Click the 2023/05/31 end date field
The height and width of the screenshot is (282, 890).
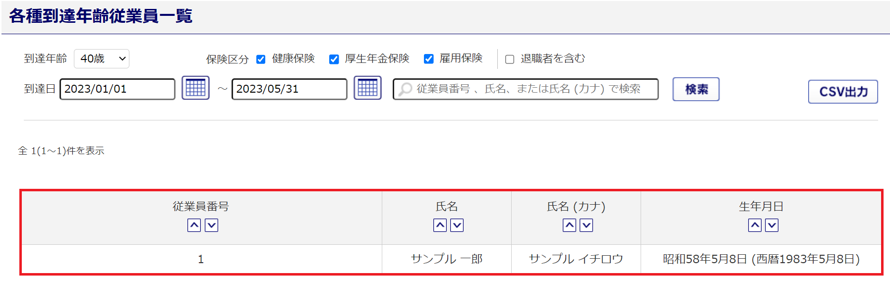click(x=289, y=89)
